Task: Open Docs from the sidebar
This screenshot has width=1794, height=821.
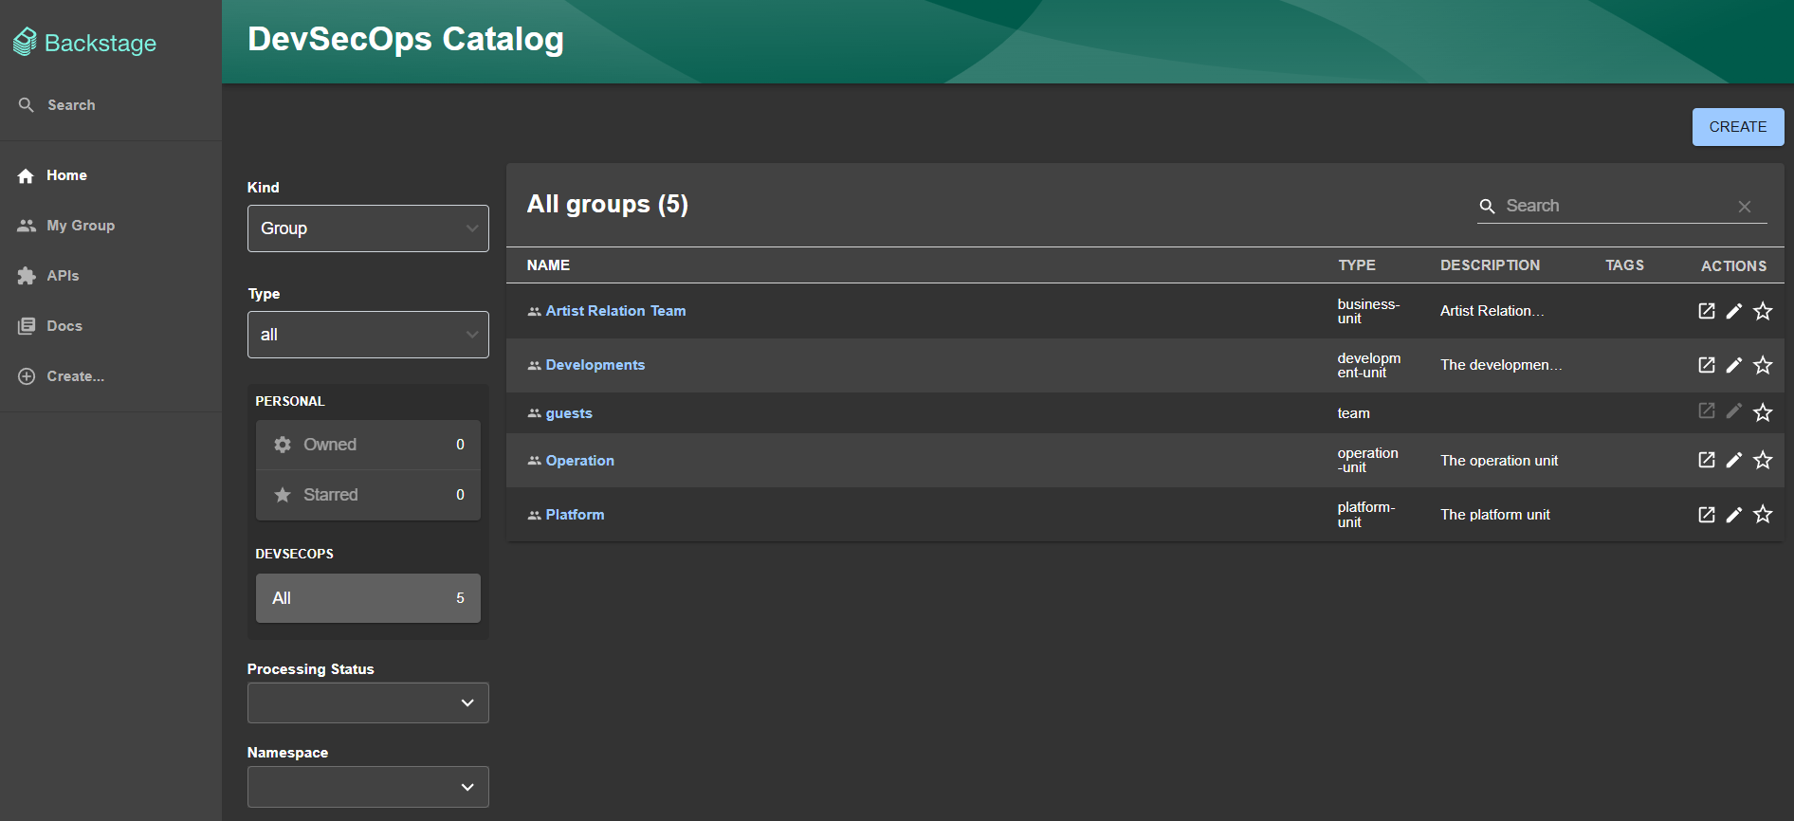Action: coord(64,326)
